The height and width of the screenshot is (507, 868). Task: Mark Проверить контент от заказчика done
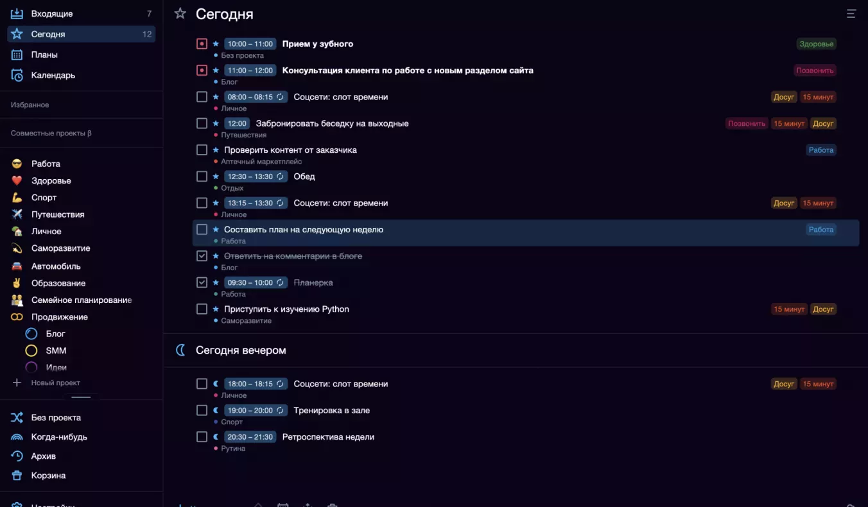point(202,150)
